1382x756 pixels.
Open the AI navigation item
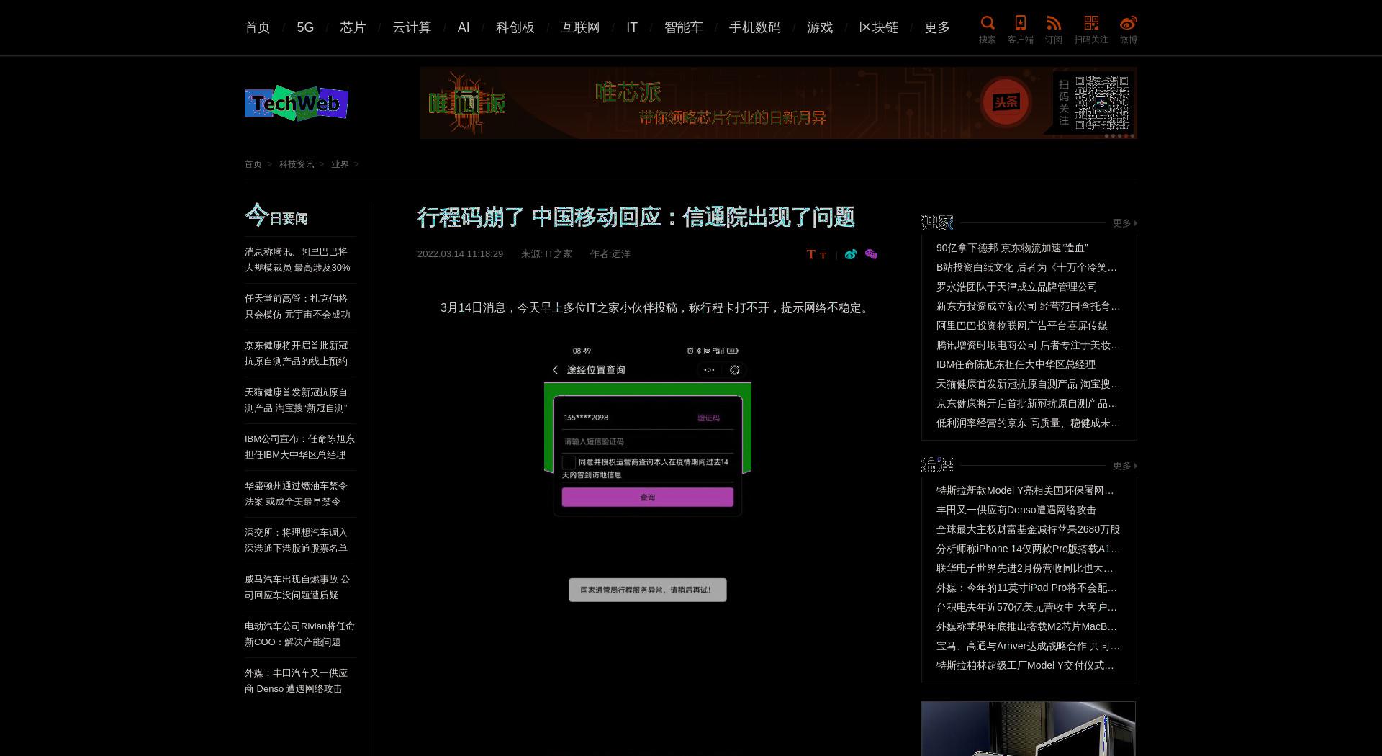[464, 27]
